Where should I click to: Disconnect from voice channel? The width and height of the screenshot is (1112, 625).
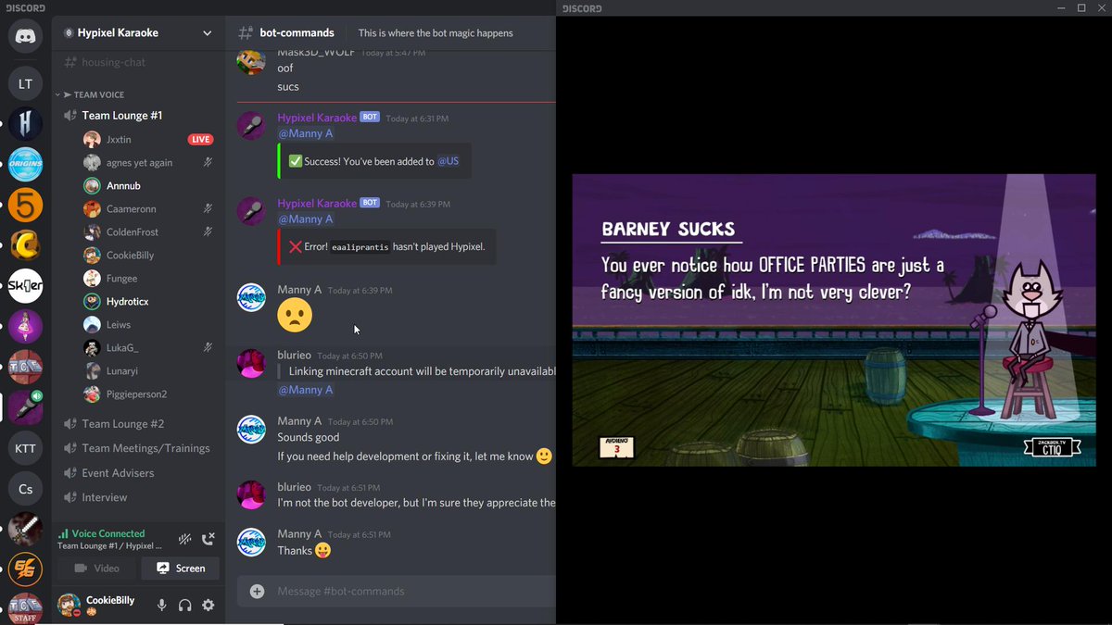208,539
